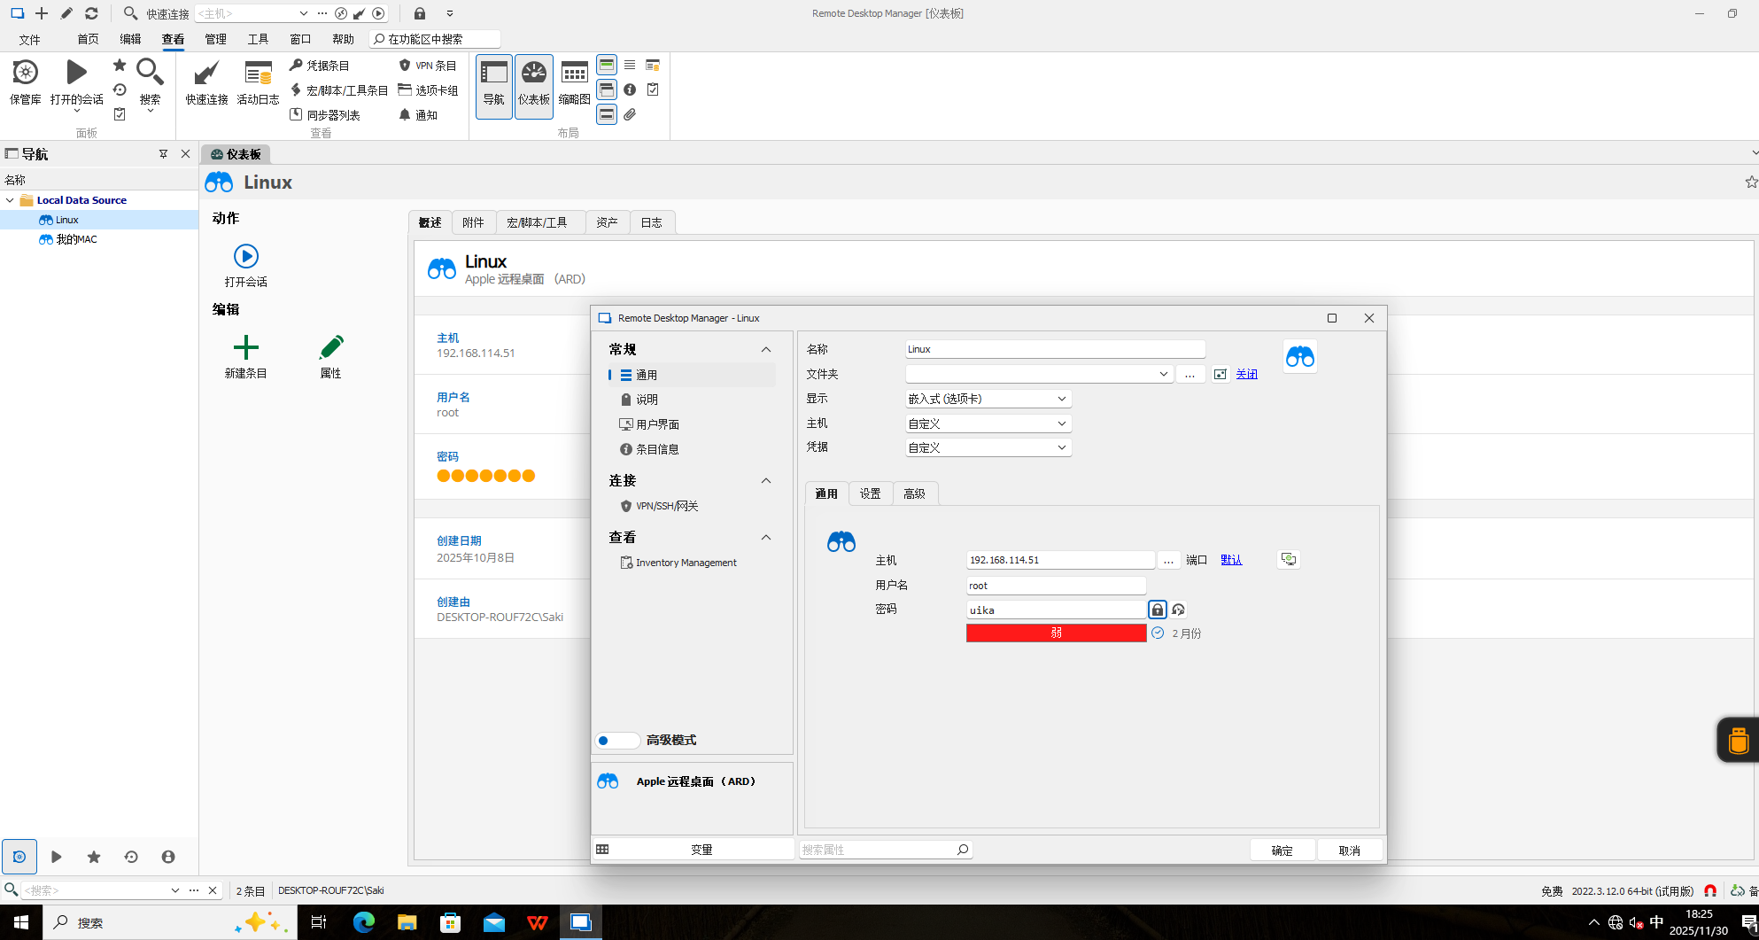Screen dimensions: 1759x940
Task: Open 选项卡组 in the ribbon
Action: tap(429, 90)
